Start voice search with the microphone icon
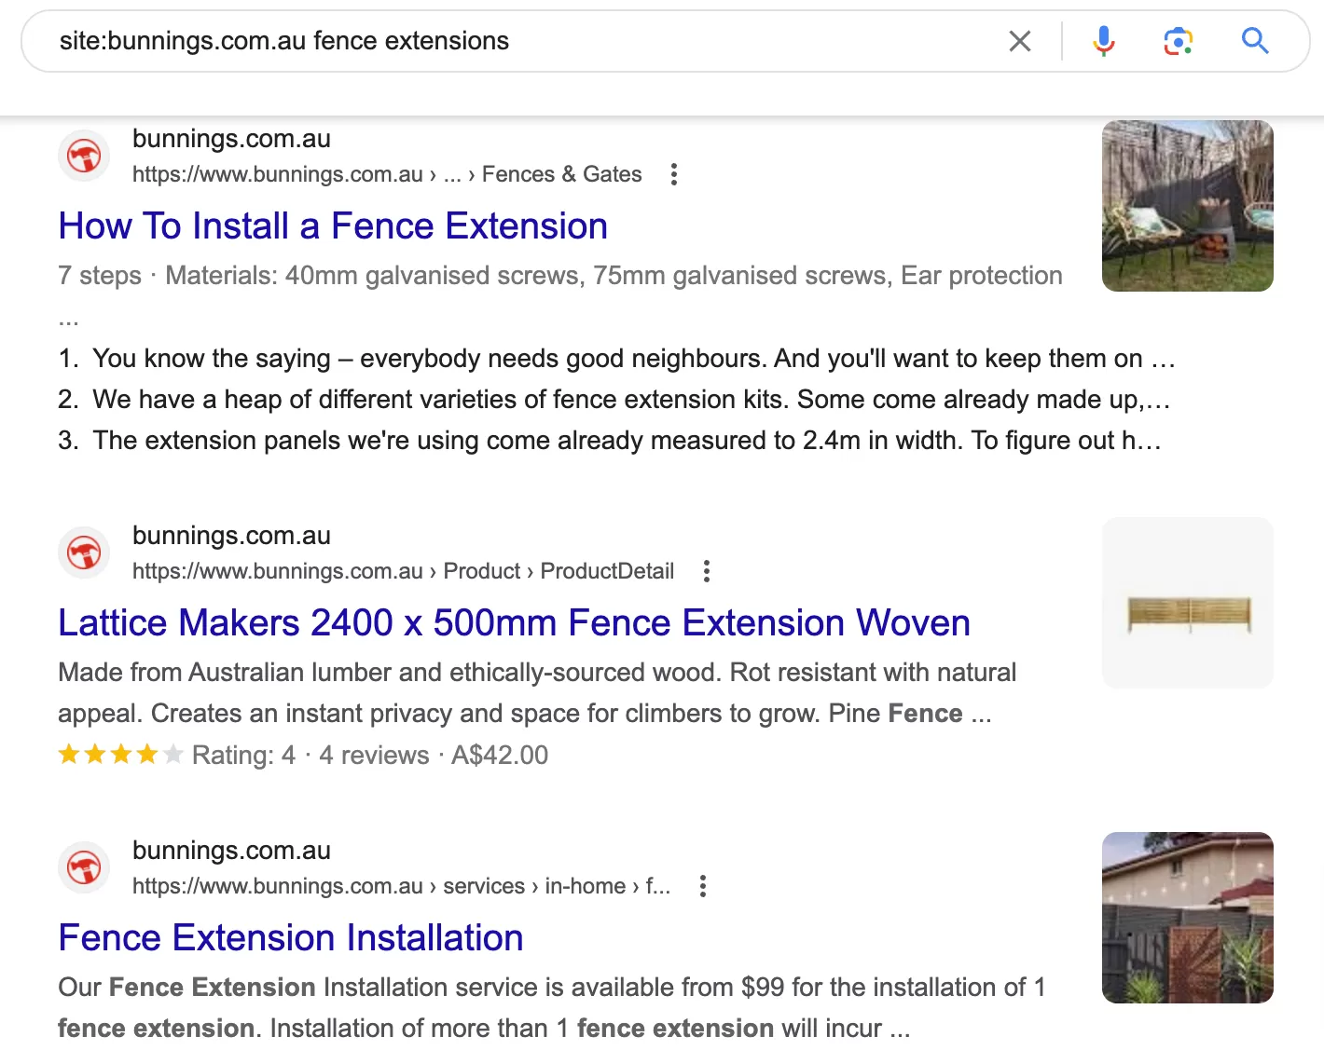 (x=1104, y=41)
